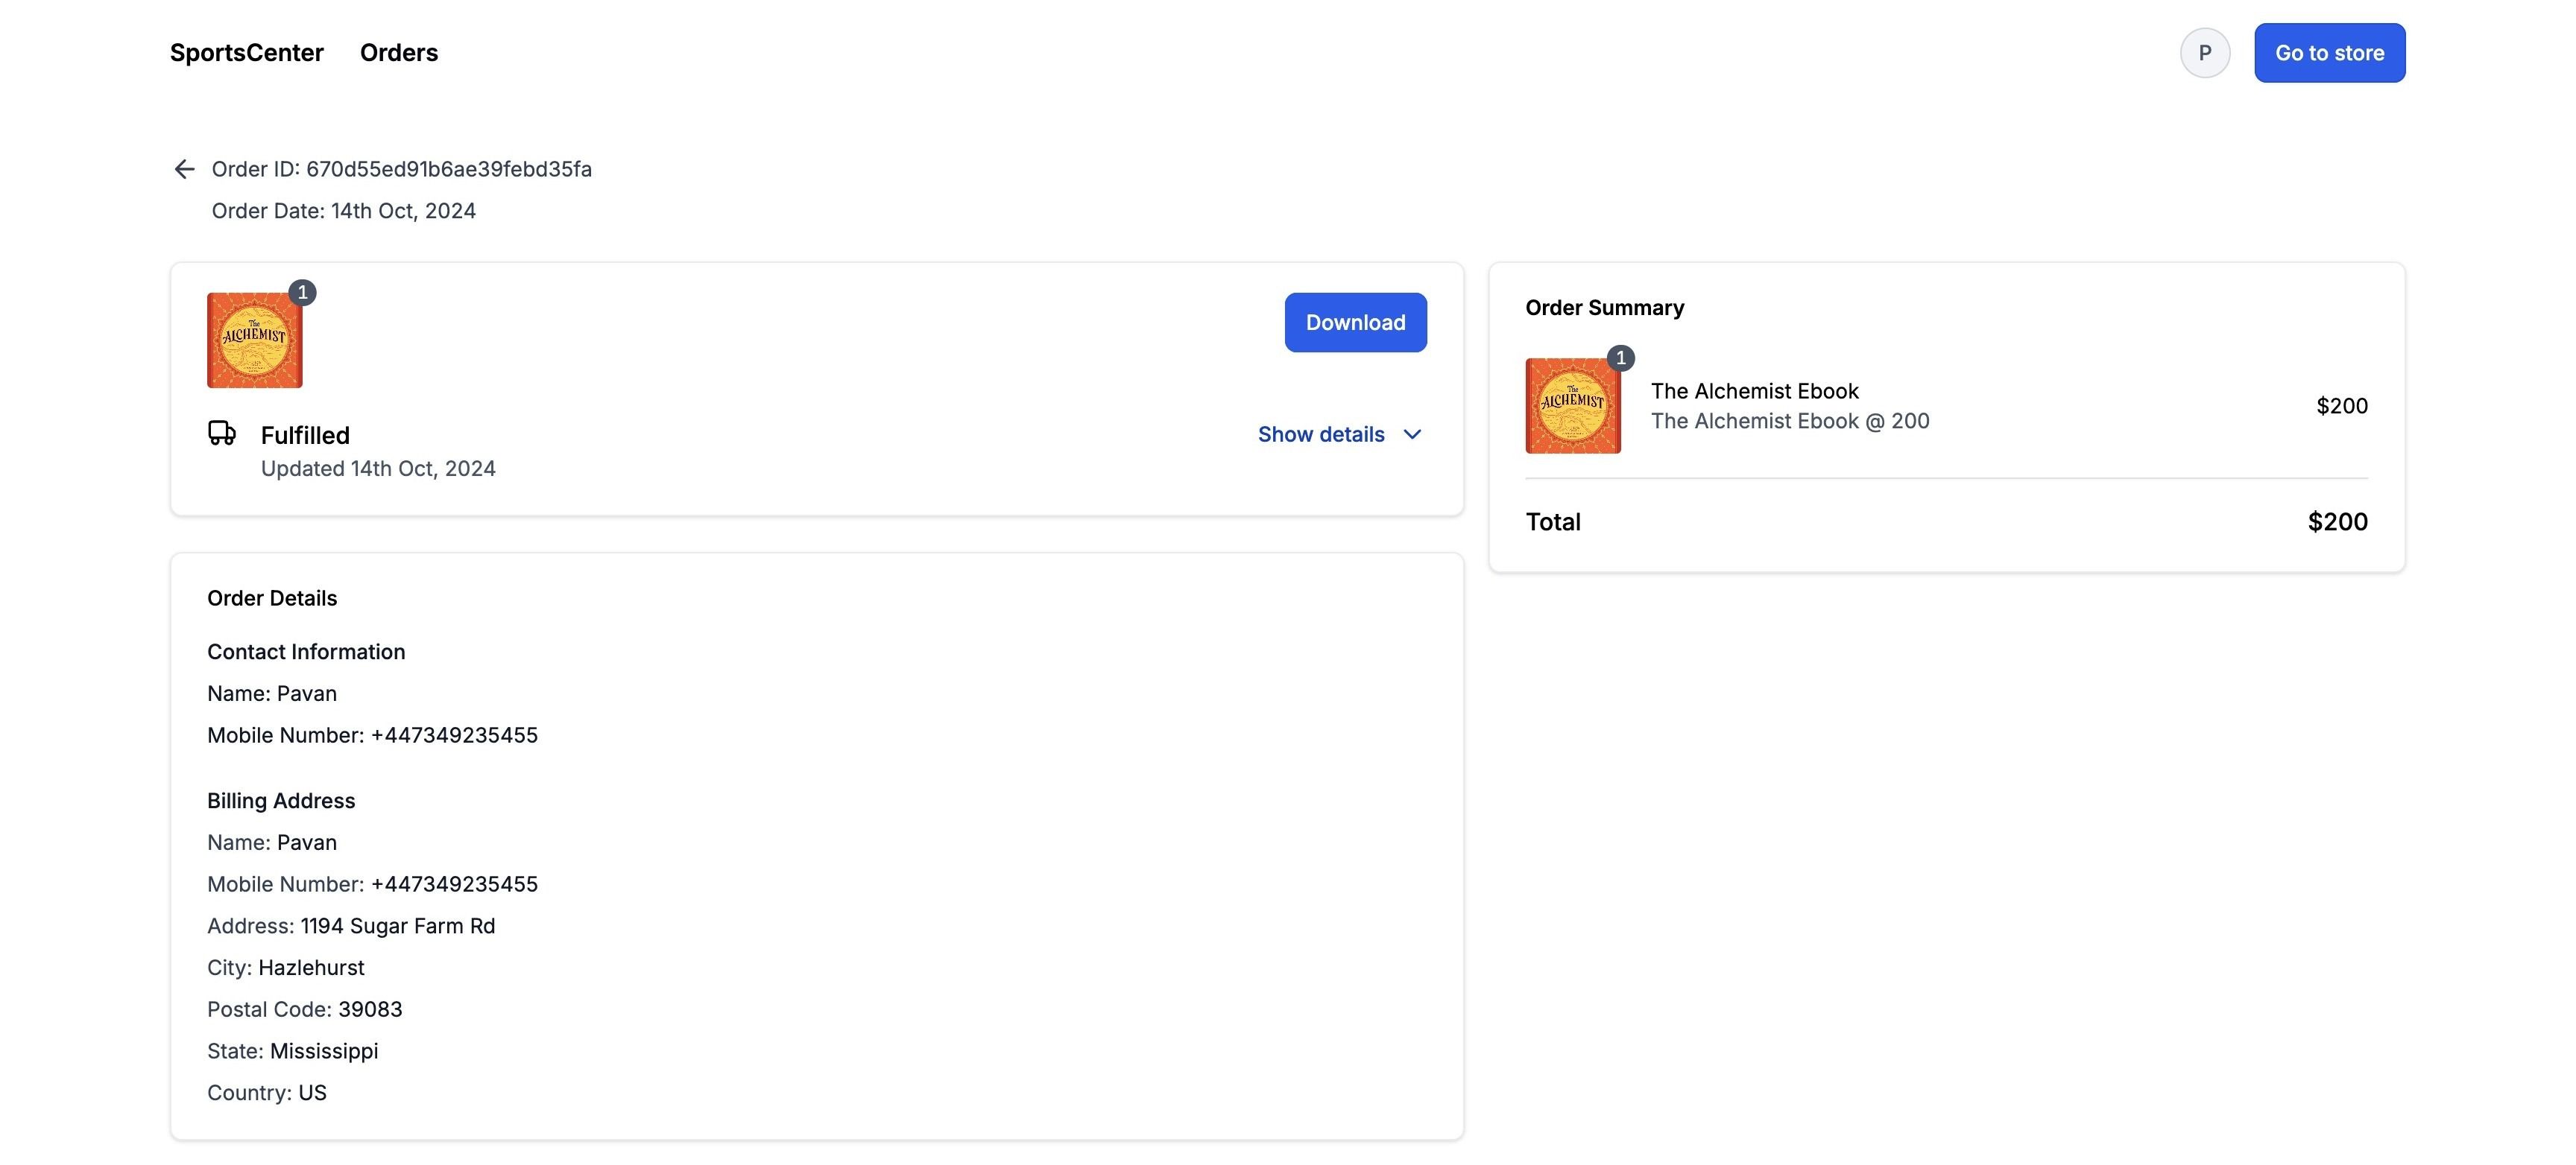Open the Orders navigation item
This screenshot has height=1165, width=2576.
tap(399, 52)
